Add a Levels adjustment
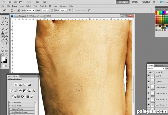This screenshot has height=115, width=168. coord(20,85)
